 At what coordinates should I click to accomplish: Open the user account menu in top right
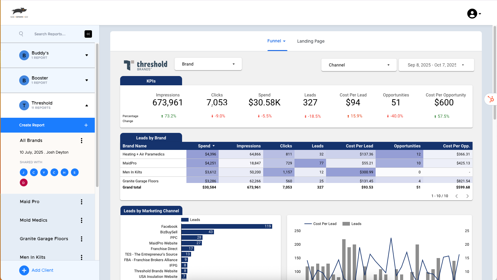click(x=473, y=14)
